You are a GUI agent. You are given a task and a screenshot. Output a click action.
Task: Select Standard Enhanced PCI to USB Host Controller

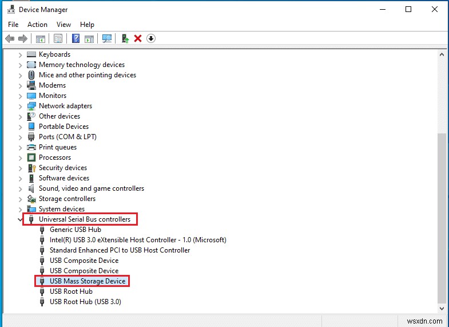coord(120,250)
